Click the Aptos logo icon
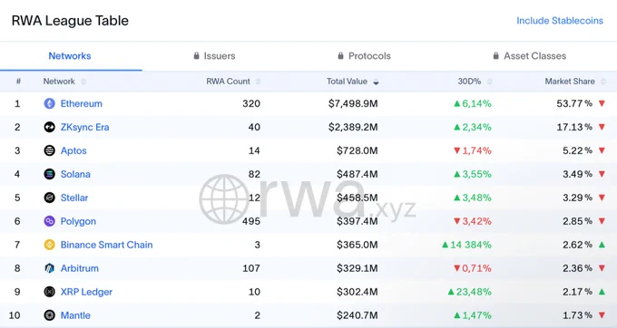 click(x=49, y=150)
